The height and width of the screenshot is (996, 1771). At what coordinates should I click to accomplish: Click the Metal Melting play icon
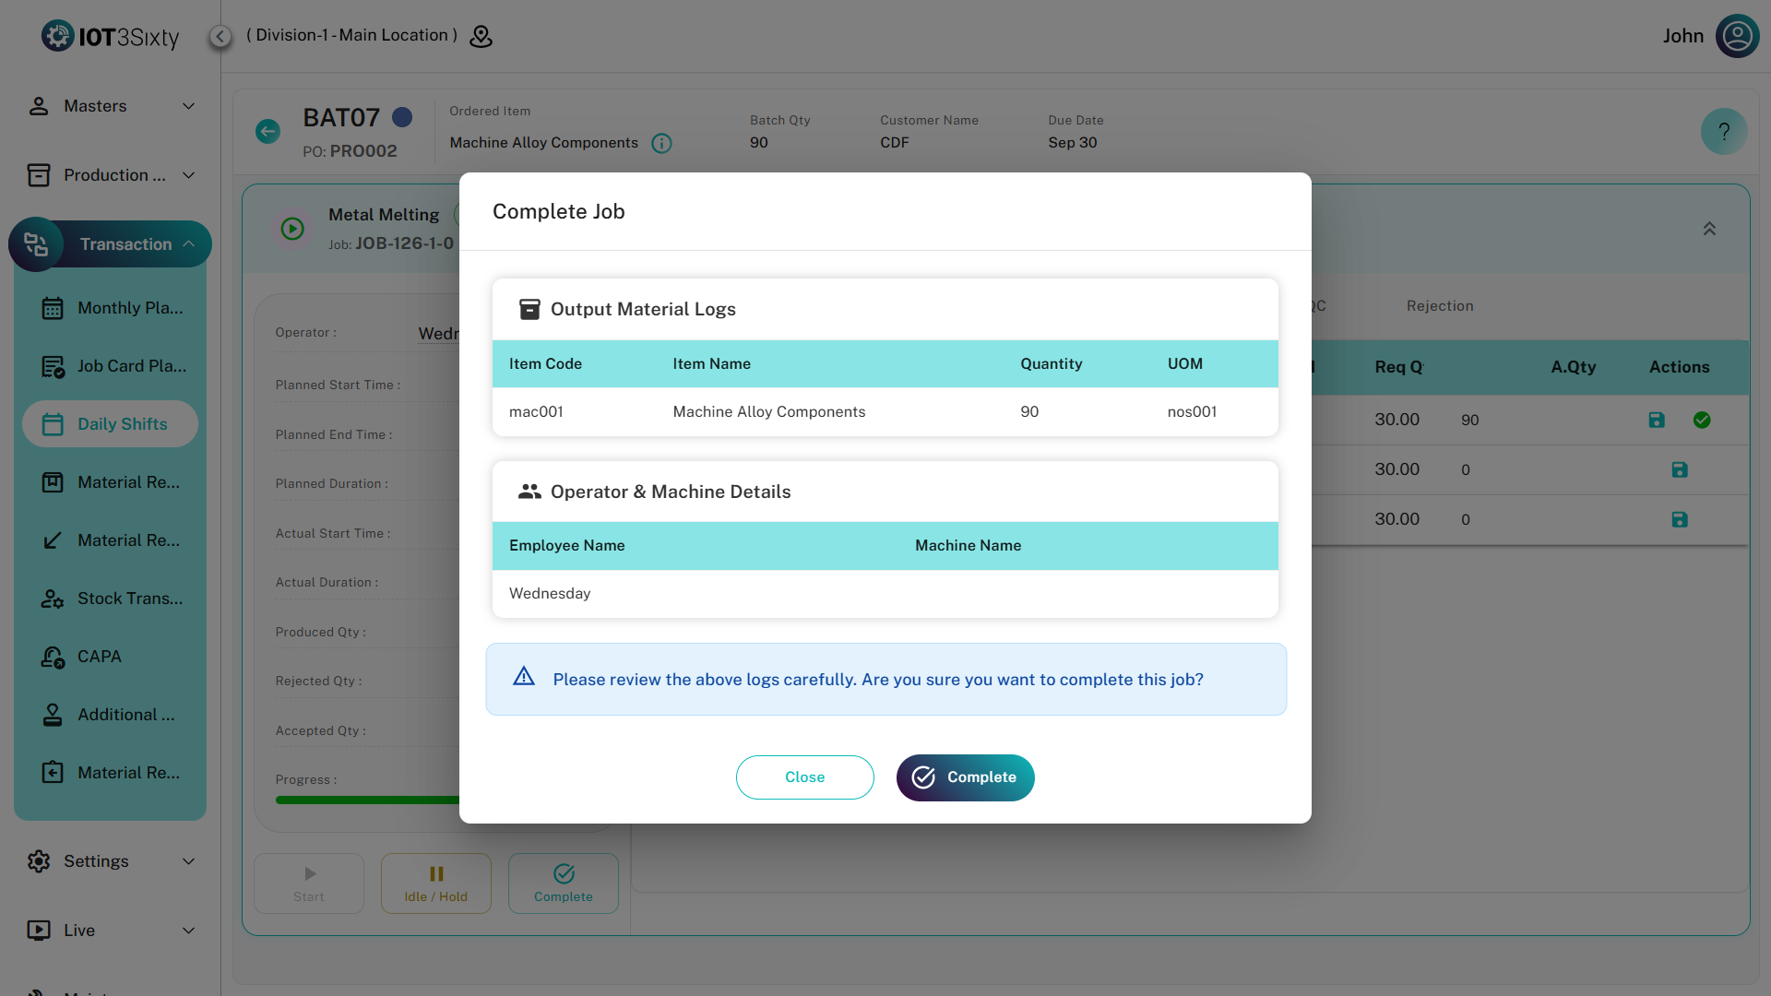(x=292, y=229)
